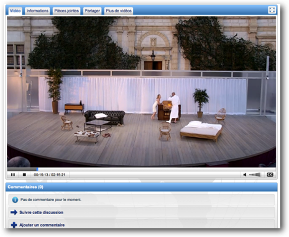Stop the video with the stop button
This screenshot has height=237, width=289.
tap(24, 175)
